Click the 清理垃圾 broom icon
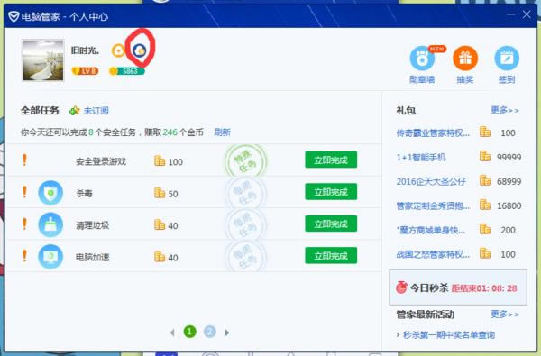Screen dimensions: 541x356 coord(50,225)
